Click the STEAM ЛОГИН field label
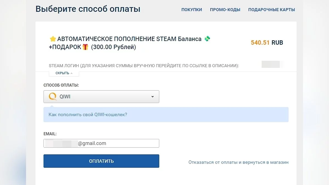 (144, 66)
